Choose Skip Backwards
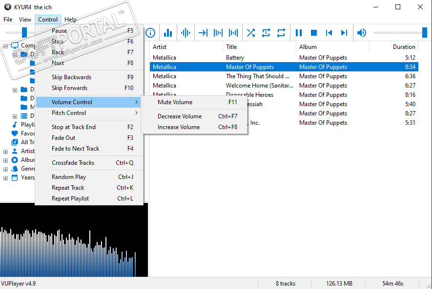The height and width of the screenshot is (289, 432). pyautogui.click(x=89, y=77)
